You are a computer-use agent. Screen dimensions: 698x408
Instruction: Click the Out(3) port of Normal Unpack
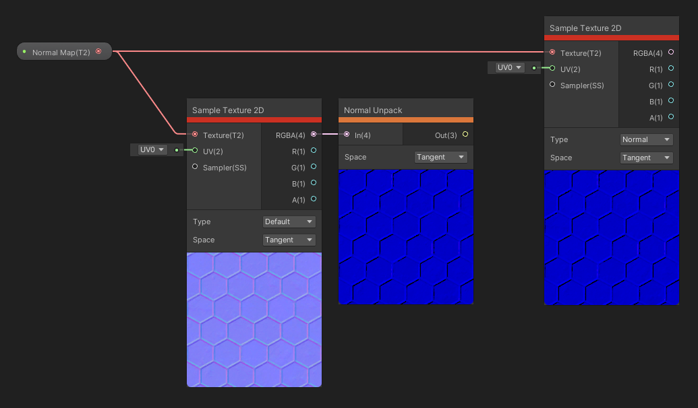click(x=465, y=135)
